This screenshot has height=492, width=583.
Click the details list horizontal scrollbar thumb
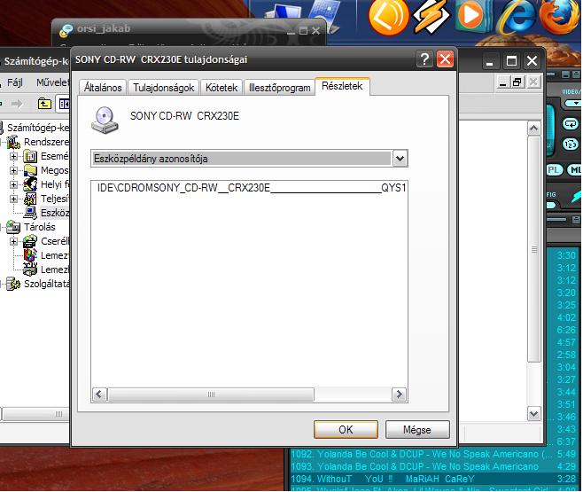click(x=211, y=394)
